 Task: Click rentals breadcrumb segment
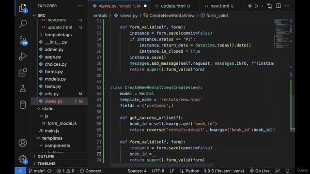point(100,15)
